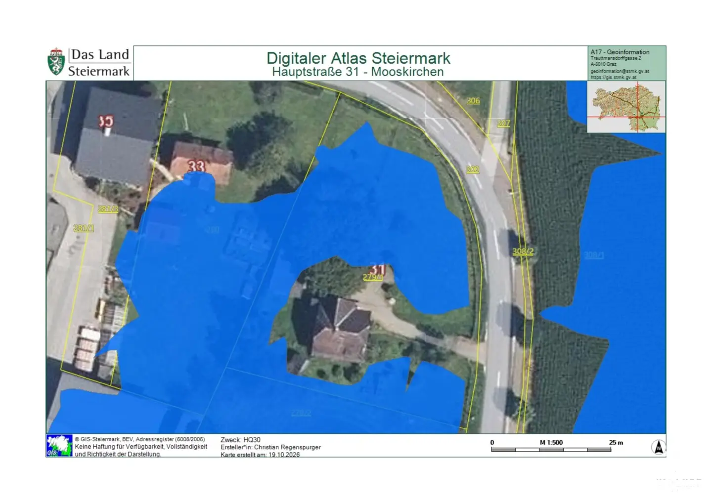This screenshot has width=712, height=503.
Task: Click the "Das Land Steiermark" wordmark
Action: click(99, 63)
